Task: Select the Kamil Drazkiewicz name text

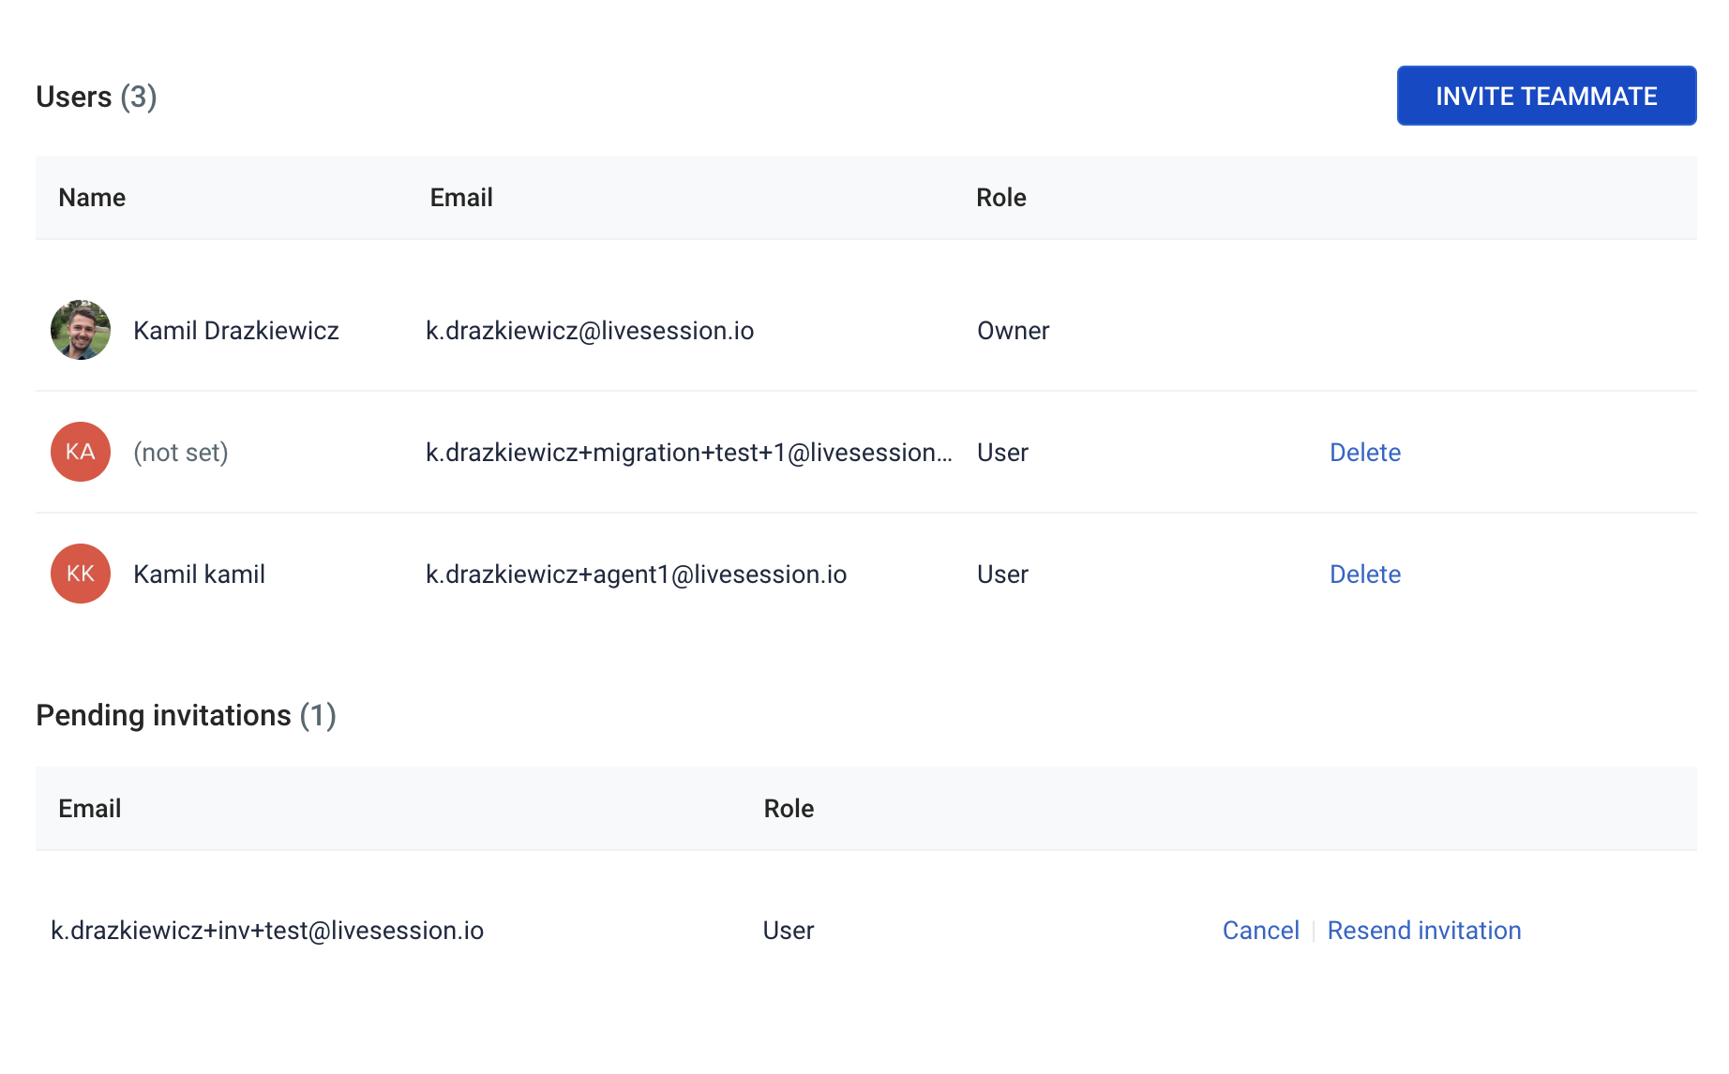Action: 236,331
